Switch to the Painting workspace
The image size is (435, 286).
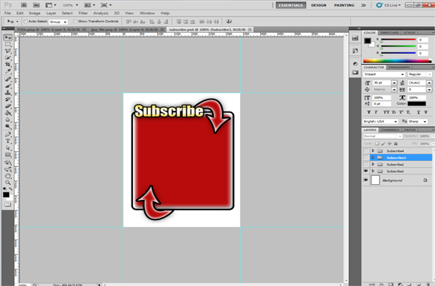[344, 5]
